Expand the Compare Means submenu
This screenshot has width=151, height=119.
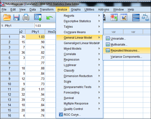pyautogui.click(x=80, y=32)
